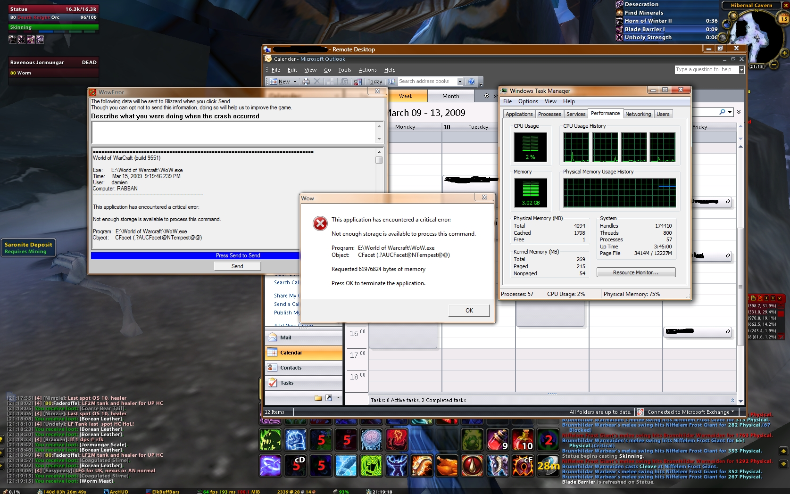Open the Search address books dropdown
This screenshot has height=494, width=790.
click(460, 82)
